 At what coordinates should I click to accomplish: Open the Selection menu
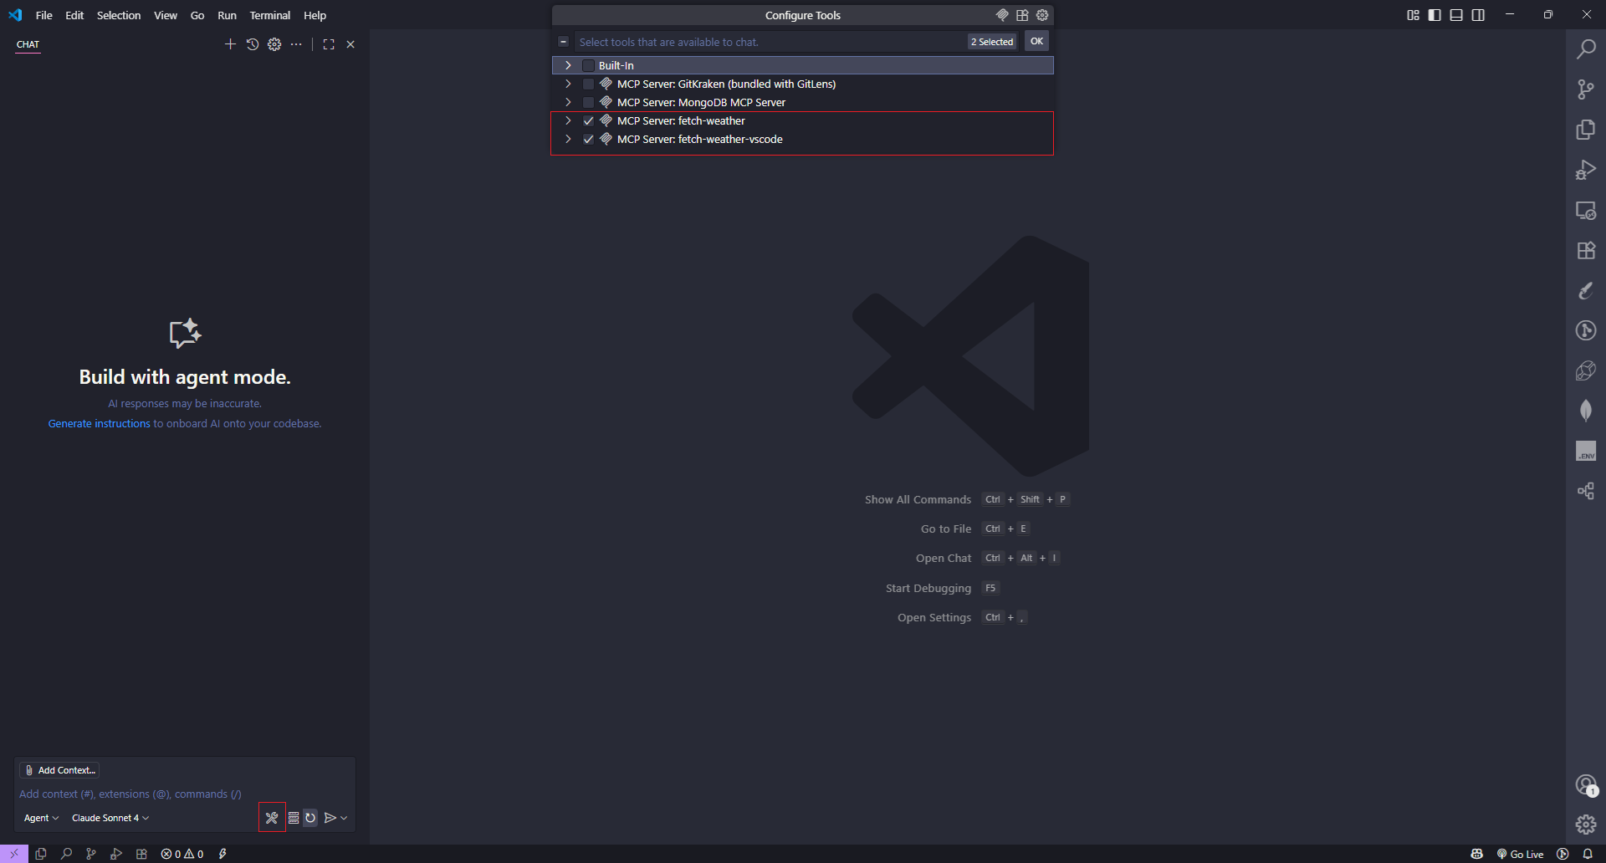(x=119, y=15)
